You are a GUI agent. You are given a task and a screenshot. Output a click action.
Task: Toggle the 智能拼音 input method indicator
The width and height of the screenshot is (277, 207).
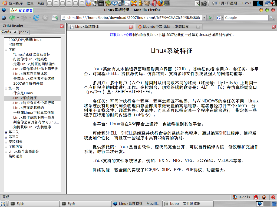pos(22,11)
